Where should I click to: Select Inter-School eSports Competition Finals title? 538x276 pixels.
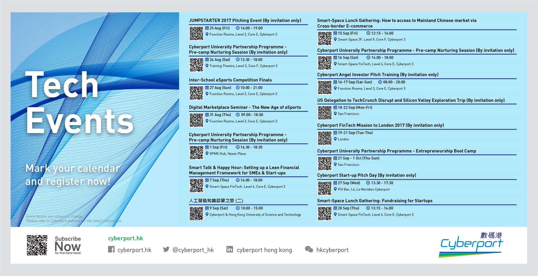pos(230,80)
